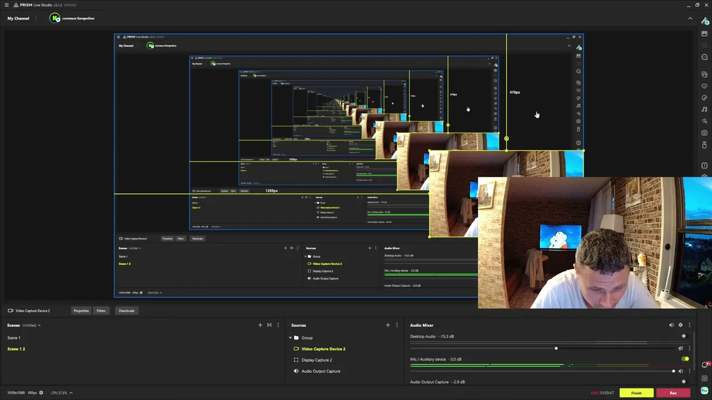Click the screenshot capture icon above Plus
Screen dimensions: 712x400
point(705,378)
